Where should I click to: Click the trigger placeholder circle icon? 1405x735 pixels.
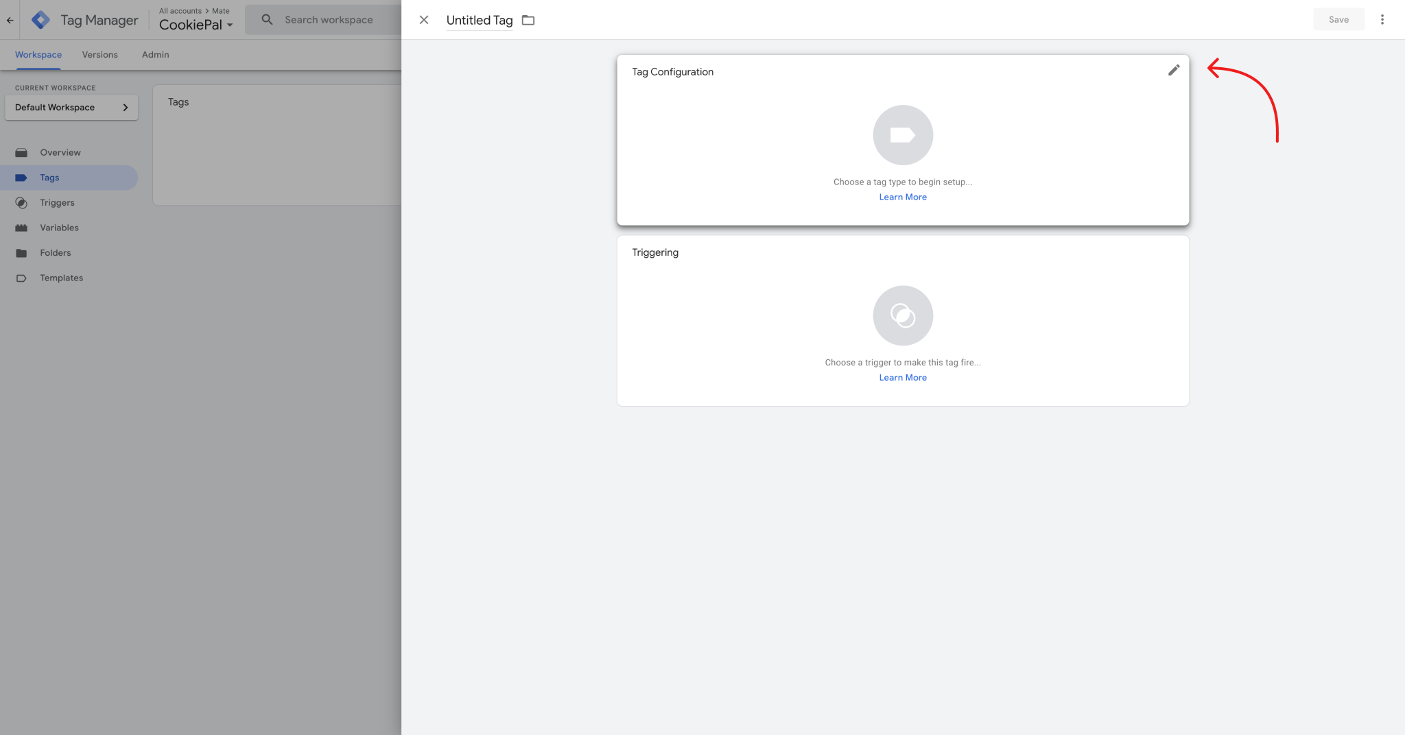[x=903, y=315]
